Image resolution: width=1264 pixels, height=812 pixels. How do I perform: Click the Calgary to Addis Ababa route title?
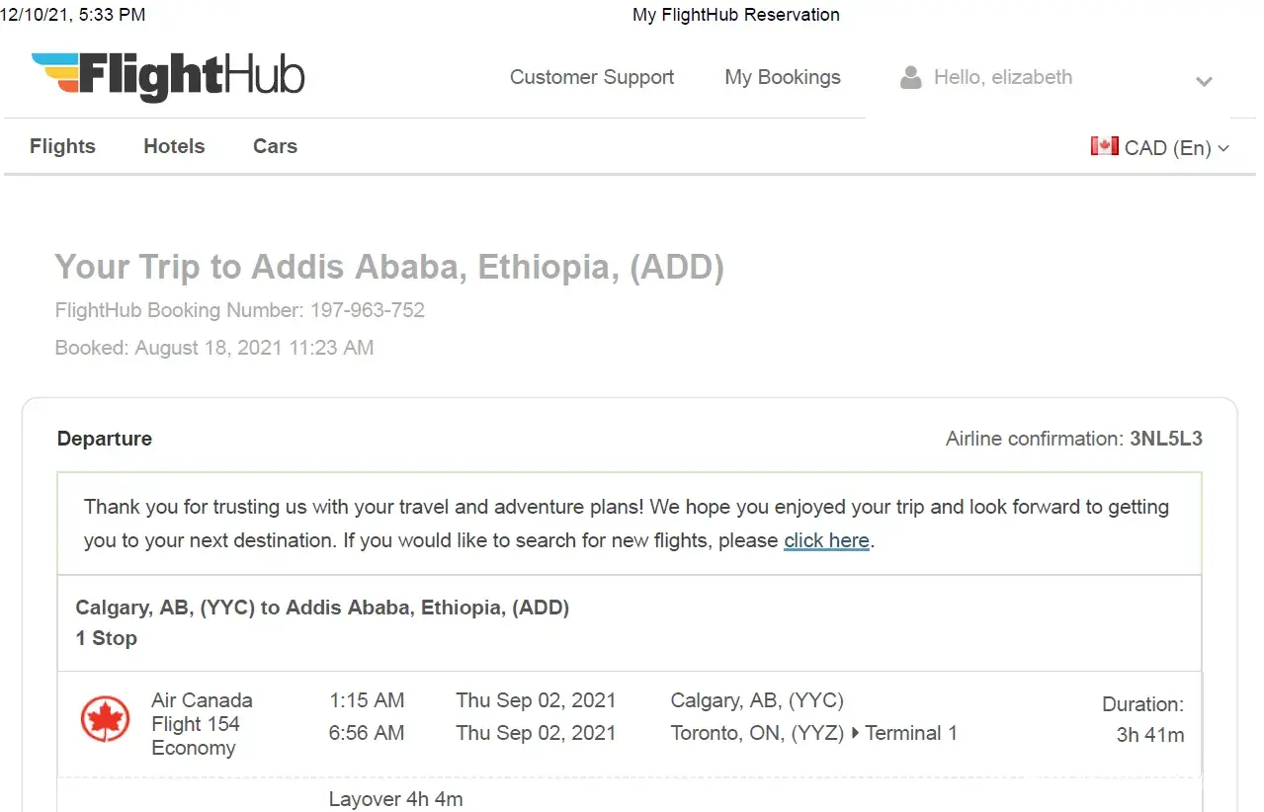coord(322,608)
